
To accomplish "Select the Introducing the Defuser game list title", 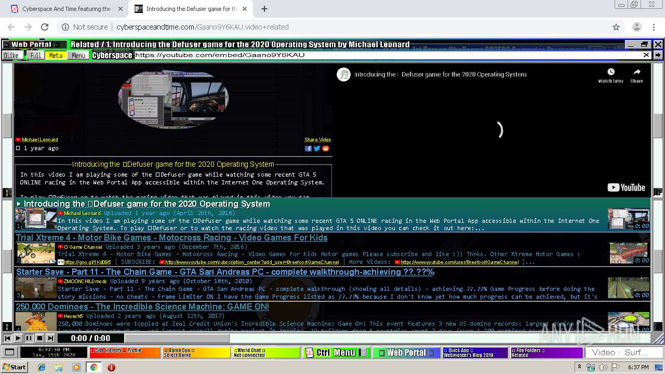I will 147,204.
